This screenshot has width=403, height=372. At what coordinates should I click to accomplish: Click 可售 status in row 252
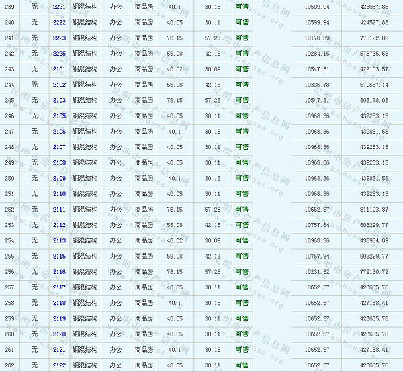pyautogui.click(x=242, y=210)
